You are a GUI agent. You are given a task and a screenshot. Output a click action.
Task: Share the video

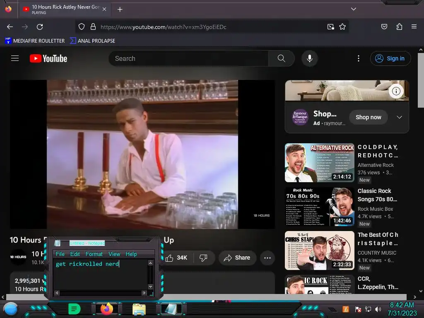pos(237,258)
